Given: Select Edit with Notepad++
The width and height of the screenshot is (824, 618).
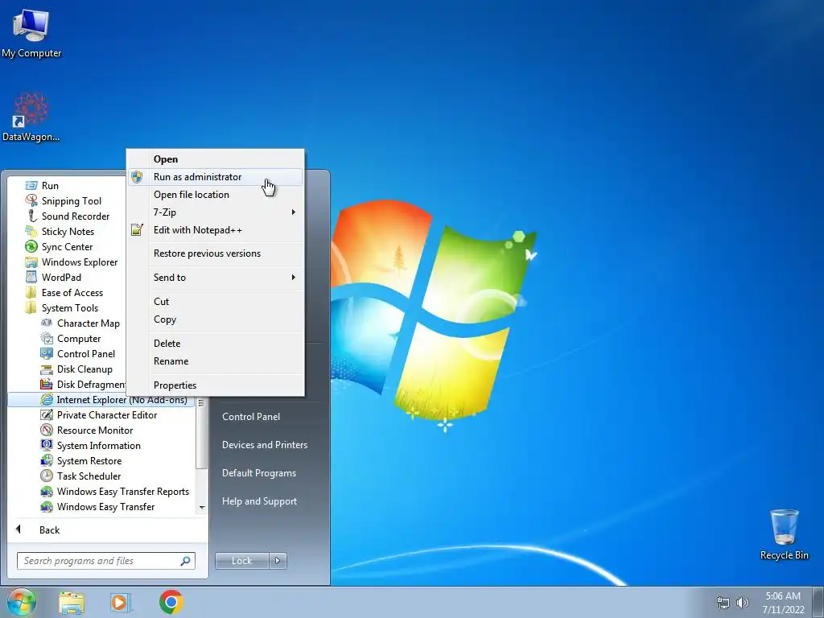Looking at the screenshot, I should click(x=216, y=229).
